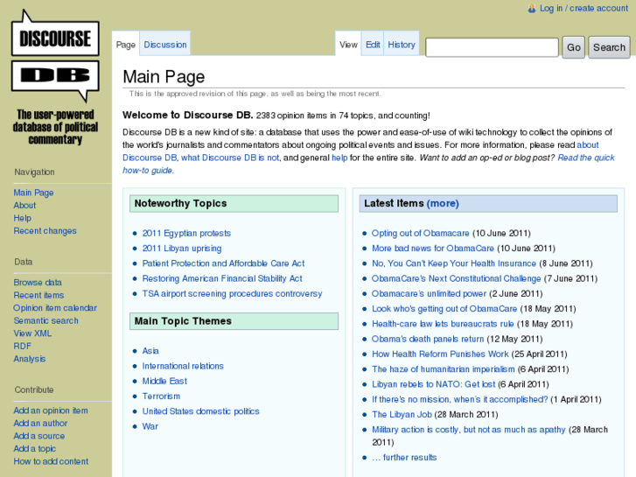Open the Edit tab

pyautogui.click(x=373, y=45)
